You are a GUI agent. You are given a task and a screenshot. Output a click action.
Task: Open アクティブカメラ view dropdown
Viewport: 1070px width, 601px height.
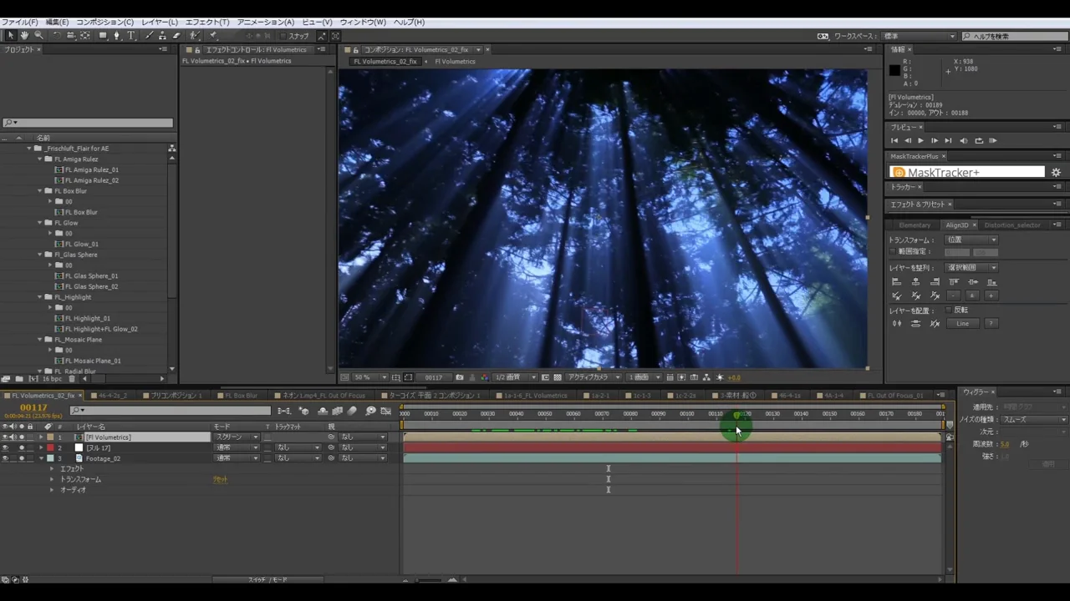pyautogui.click(x=594, y=377)
